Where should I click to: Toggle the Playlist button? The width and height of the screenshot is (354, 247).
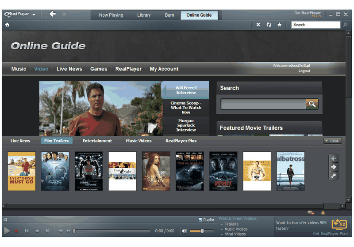pyautogui.click(x=206, y=220)
